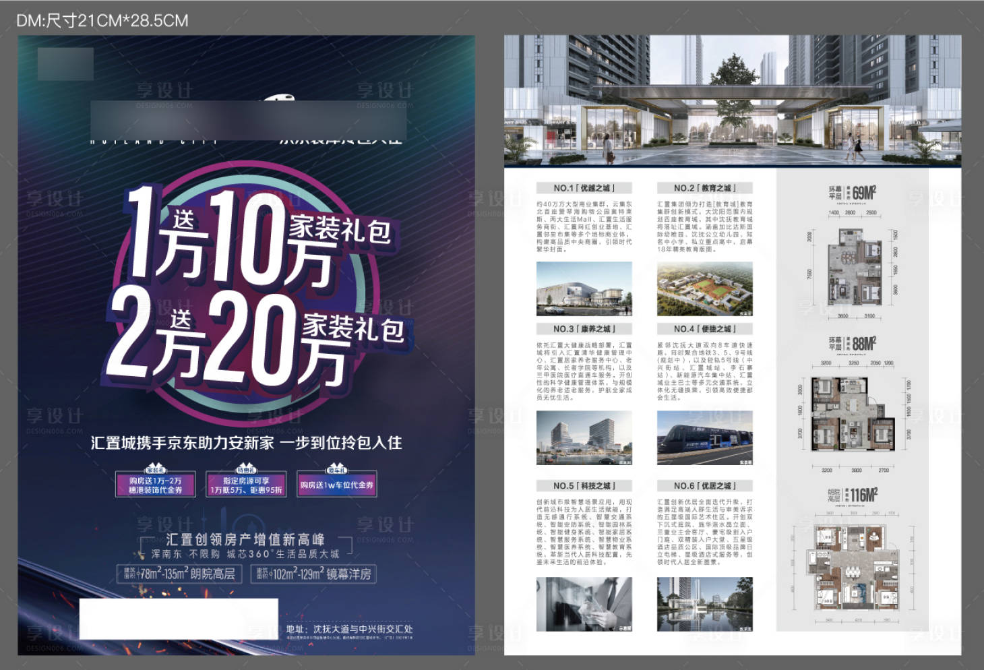Select the 指定房源可享 discount banner
This screenshot has height=670, width=984.
(x=246, y=485)
